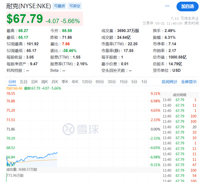Screen dimensions: 202x182
Task: Open the 季K chart tab
Action: pos(65,82)
